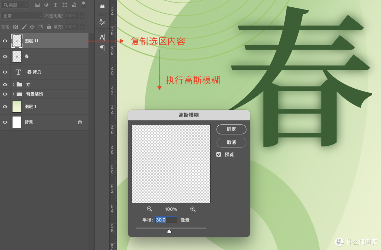Image resolution: width=381 pixels, height=250 pixels.
Task: Click the 填充 100% value field
Action: [x=71, y=27]
